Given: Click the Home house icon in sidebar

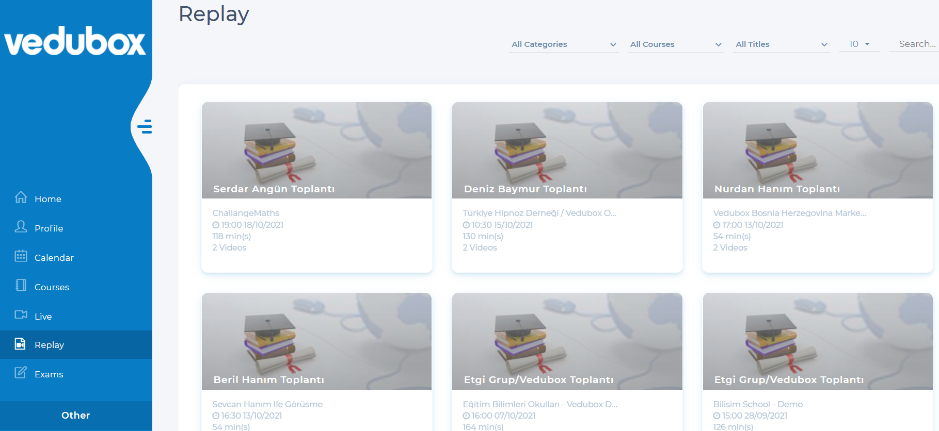Looking at the screenshot, I should click(21, 197).
